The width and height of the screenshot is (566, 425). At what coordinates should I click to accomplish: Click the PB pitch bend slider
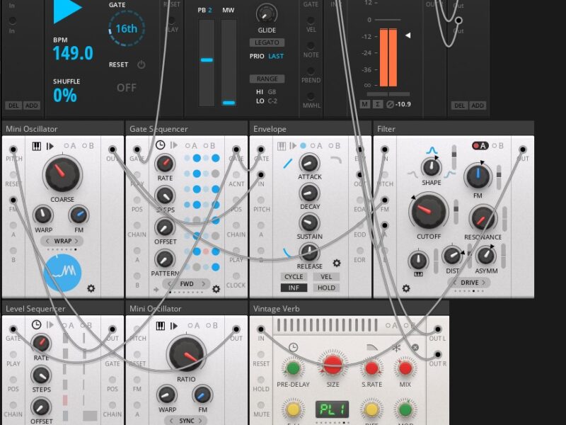click(207, 63)
